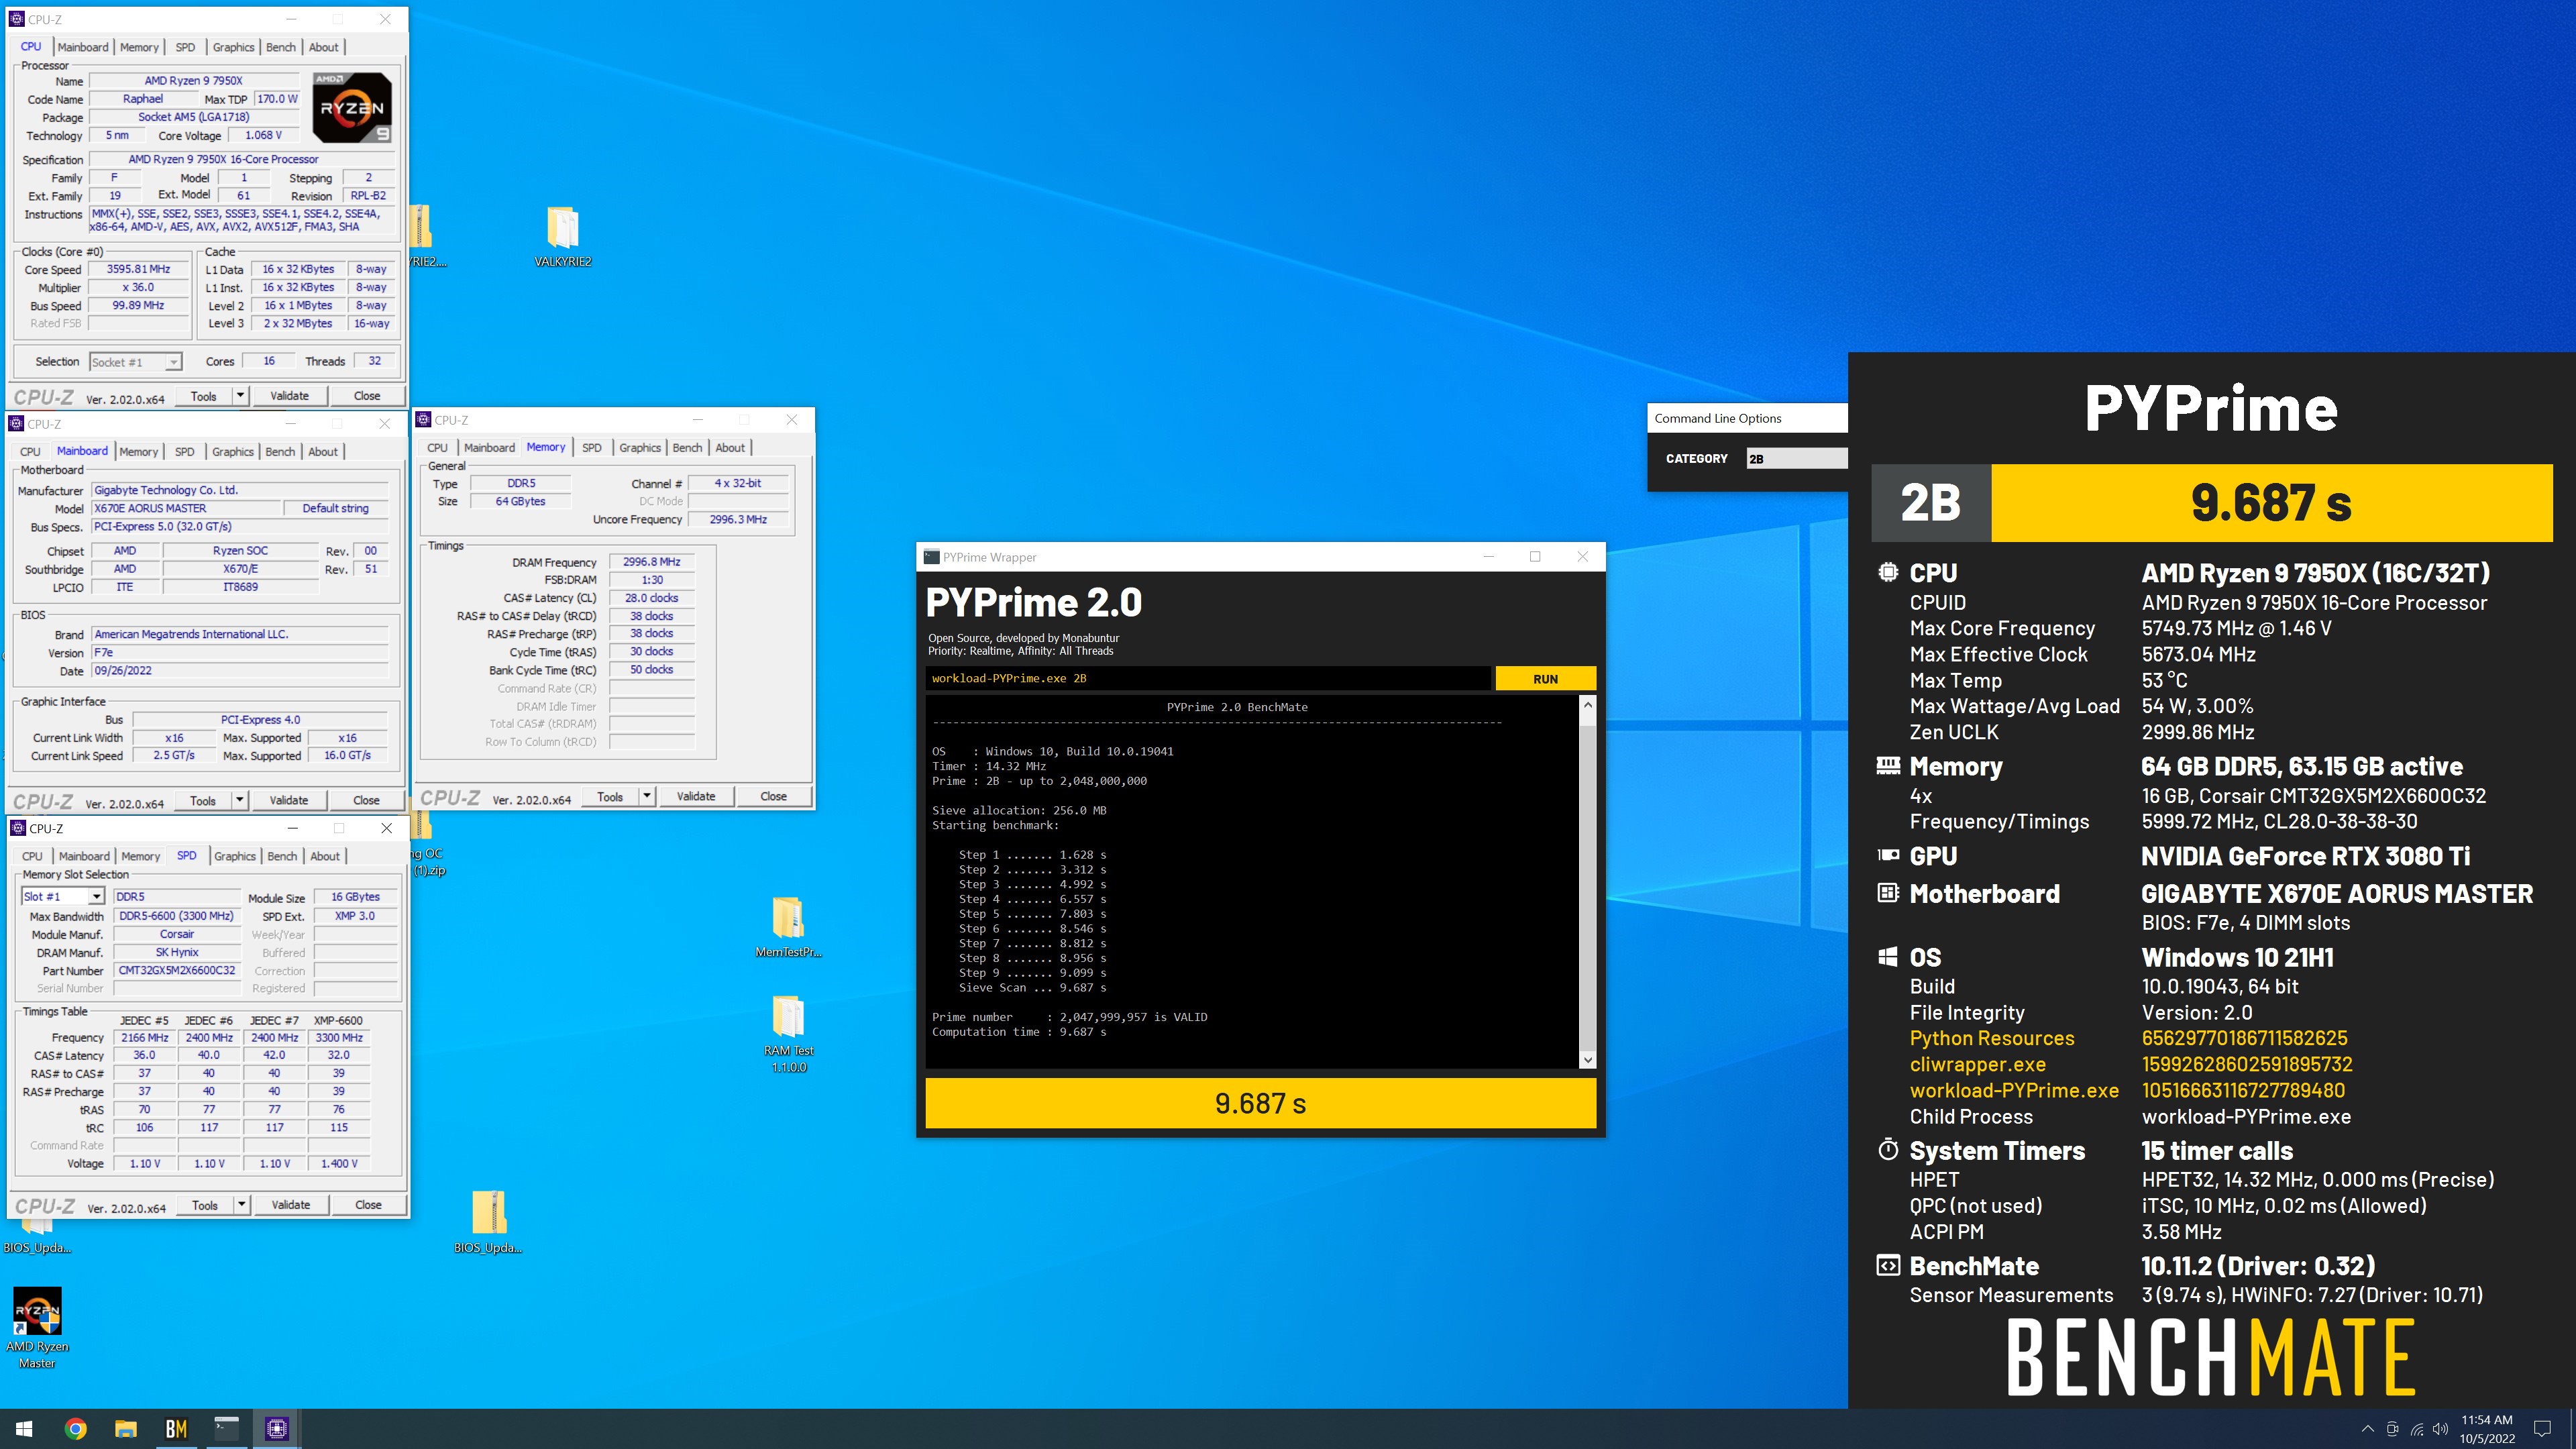Click Validate in the CPU window

point(290,396)
